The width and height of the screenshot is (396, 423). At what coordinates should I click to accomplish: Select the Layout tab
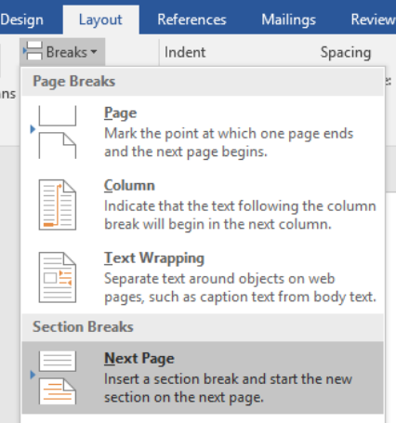pos(100,20)
